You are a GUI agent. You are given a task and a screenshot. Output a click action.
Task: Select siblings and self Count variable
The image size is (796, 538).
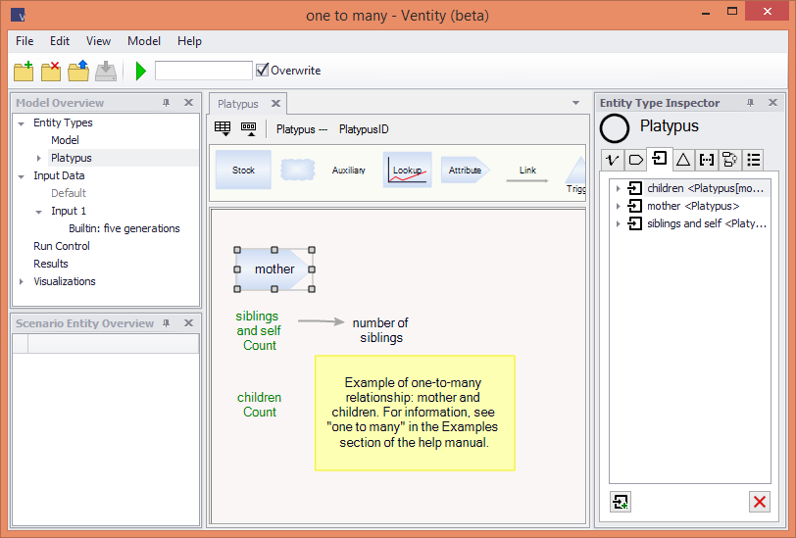[x=259, y=330]
